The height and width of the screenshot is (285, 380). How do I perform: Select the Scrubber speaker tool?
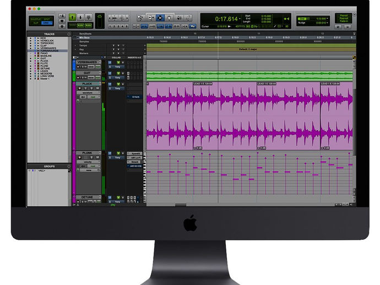179,18
